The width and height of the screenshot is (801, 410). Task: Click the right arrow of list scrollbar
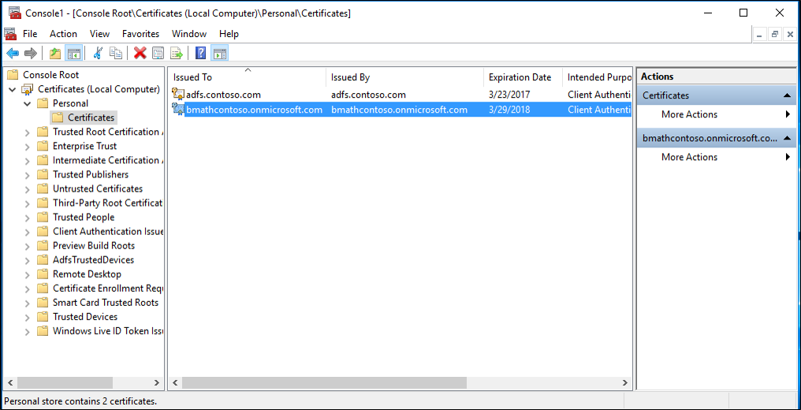tap(624, 382)
